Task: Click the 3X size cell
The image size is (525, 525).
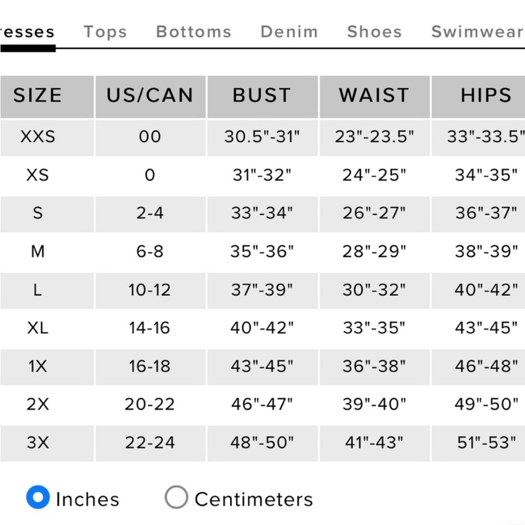Action: 37,443
